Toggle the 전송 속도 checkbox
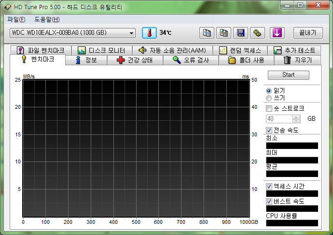 (x=269, y=130)
